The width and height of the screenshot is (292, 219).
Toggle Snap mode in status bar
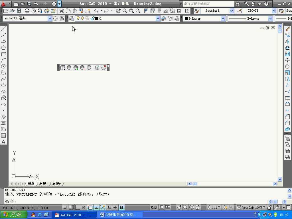[65, 207]
